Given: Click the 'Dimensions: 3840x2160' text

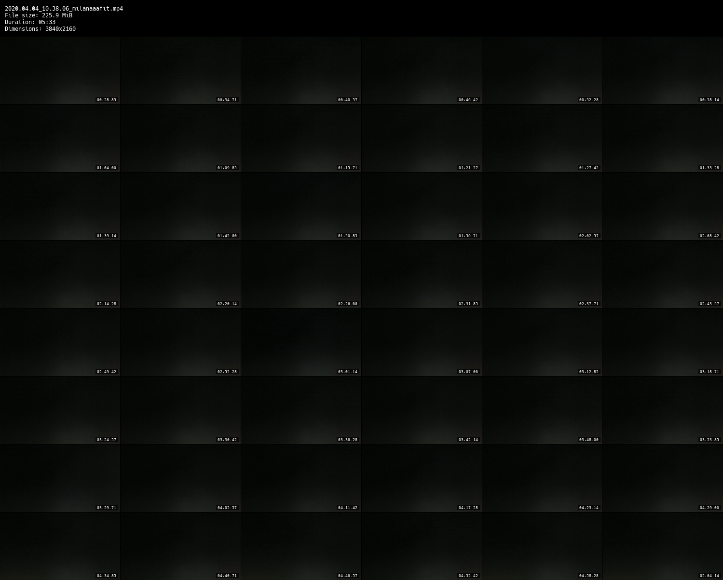Looking at the screenshot, I should point(40,29).
